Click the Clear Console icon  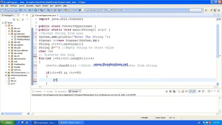coord(179,91)
